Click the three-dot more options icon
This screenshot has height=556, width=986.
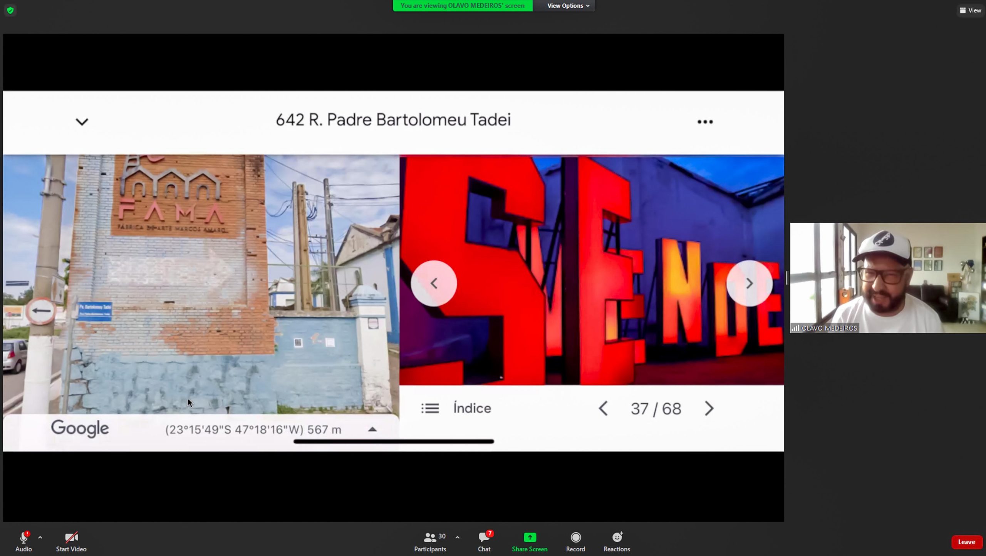pyautogui.click(x=705, y=122)
